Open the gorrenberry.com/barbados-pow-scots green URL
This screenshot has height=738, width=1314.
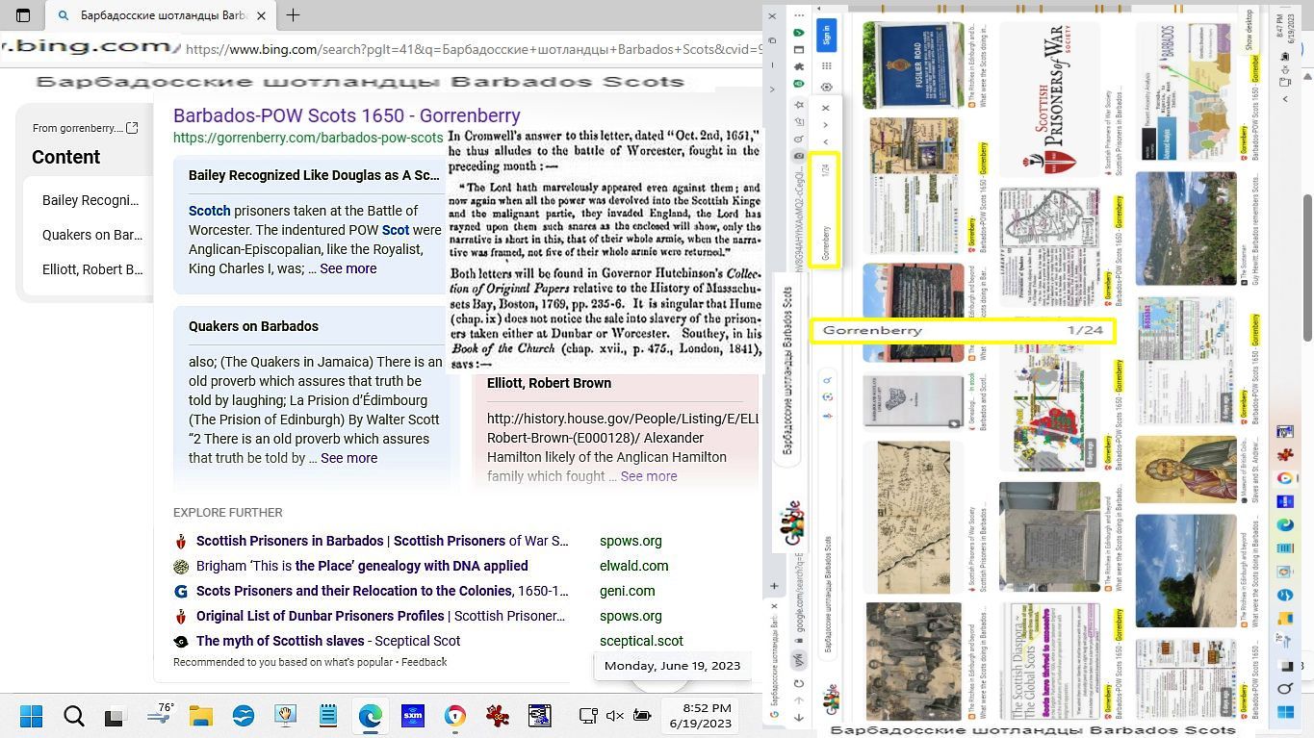click(x=308, y=138)
